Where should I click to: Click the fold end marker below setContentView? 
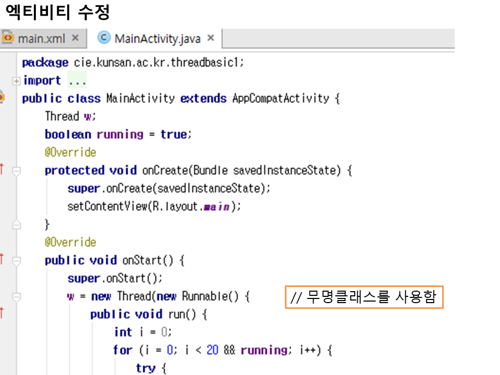coord(17,224)
